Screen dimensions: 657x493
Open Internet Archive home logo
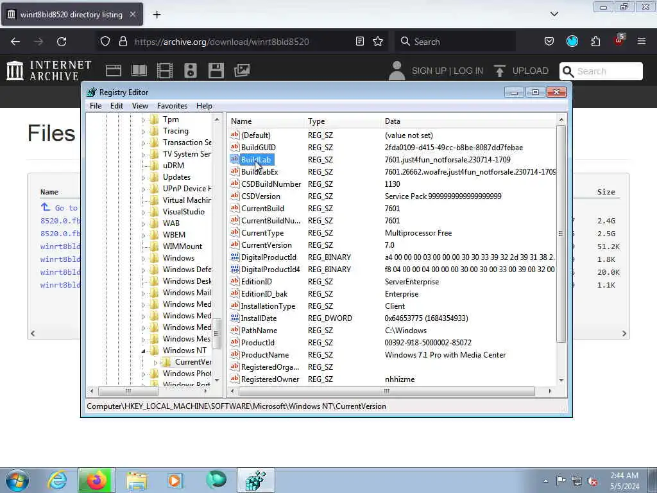(49, 71)
